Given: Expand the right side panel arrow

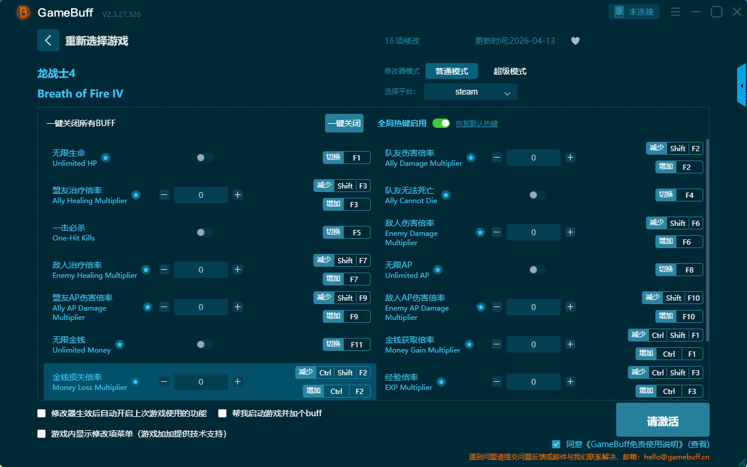Looking at the screenshot, I should (742, 85).
